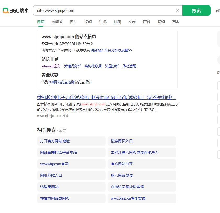The width and height of the screenshot is (220, 213).
Task: Open the 360网站安全检测 link
Action: 61,82
